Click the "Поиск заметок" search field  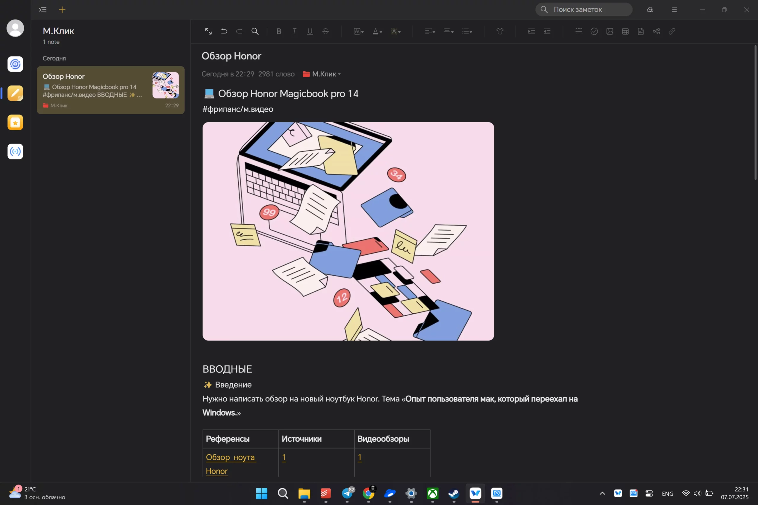[583, 10]
